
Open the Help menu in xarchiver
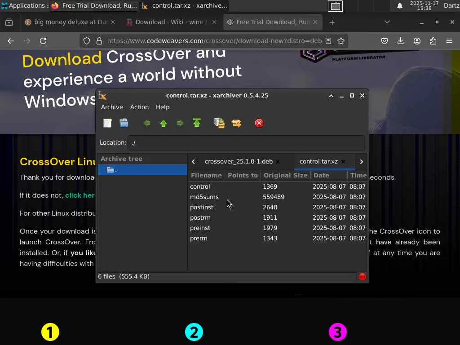tap(163, 107)
